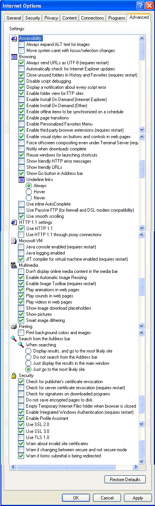This screenshot has width=155, height=506.
Task: Click the horizontal scrollbar right arrow
Action: tap(135, 467)
